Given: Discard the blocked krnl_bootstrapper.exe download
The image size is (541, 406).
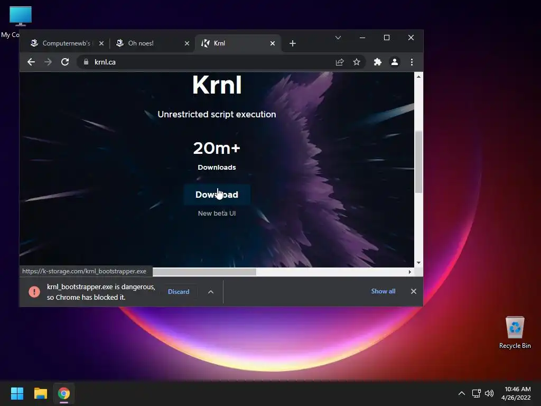Looking at the screenshot, I should click(x=179, y=292).
